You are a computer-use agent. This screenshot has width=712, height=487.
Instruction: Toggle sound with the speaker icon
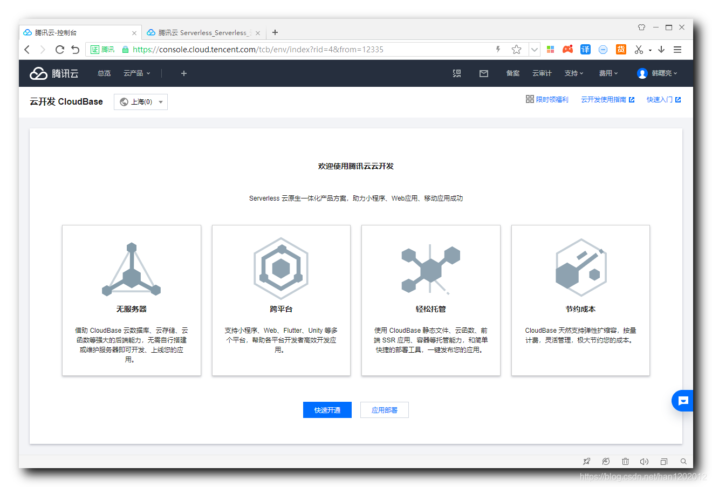click(x=644, y=462)
